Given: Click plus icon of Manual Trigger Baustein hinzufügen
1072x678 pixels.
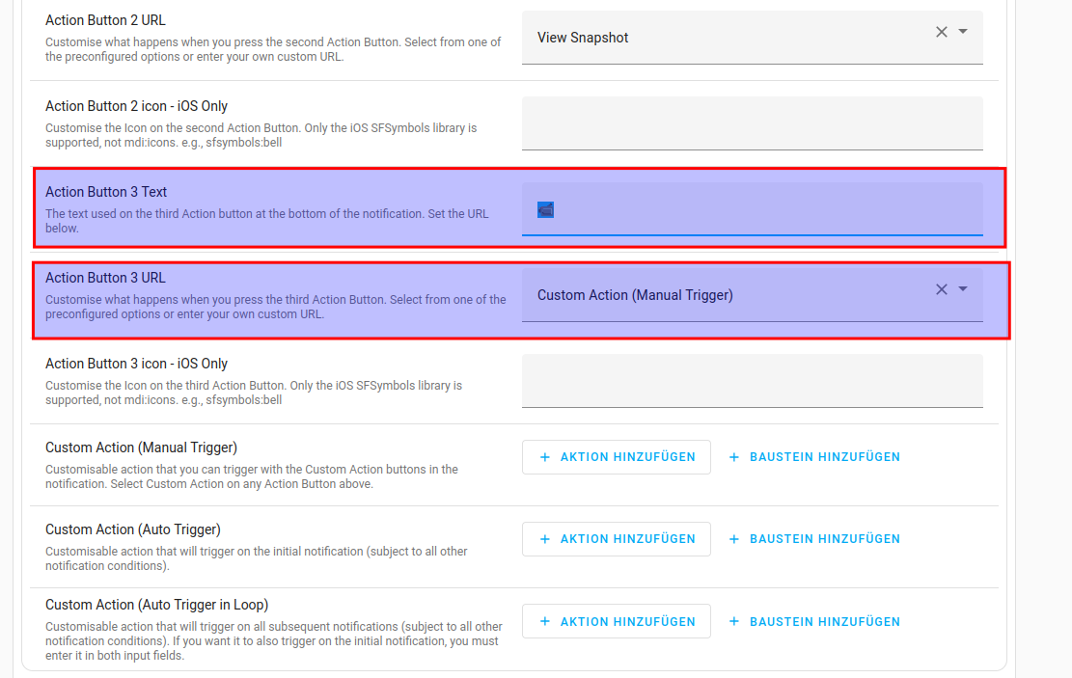Looking at the screenshot, I should click(x=734, y=457).
